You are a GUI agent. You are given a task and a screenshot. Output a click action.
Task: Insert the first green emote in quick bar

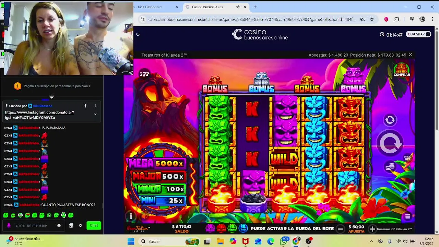click(x=6, y=215)
